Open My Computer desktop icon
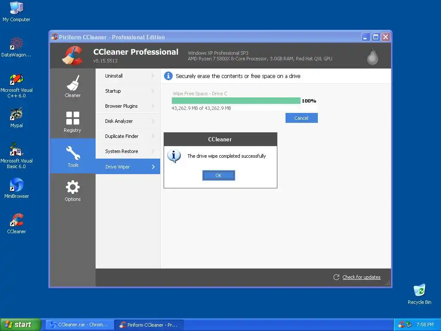Image resolution: width=441 pixels, height=331 pixels. pyautogui.click(x=16, y=8)
